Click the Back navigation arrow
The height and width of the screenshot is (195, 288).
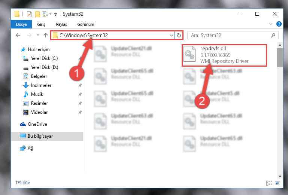tap(18, 35)
